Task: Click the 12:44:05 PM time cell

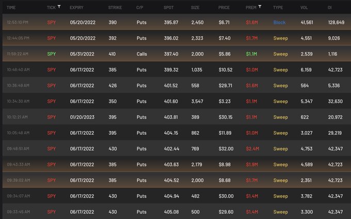Action: [18, 38]
